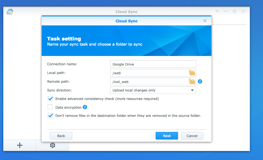
Task: Click the Connection name text field
Action: coord(153,64)
